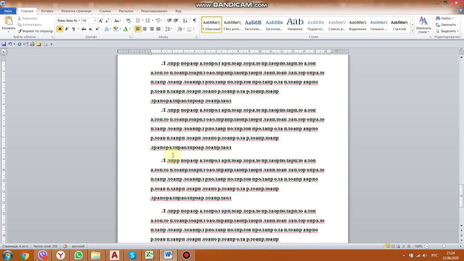Screen dimensions: 464x261
Task: Click quick print icon in quick access toolbar
Action: tap(32, 44)
